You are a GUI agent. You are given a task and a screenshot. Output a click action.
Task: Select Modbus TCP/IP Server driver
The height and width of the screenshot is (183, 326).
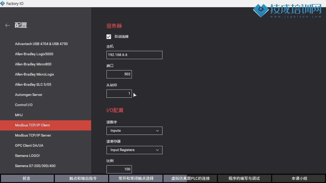pyautogui.click(x=46, y=135)
